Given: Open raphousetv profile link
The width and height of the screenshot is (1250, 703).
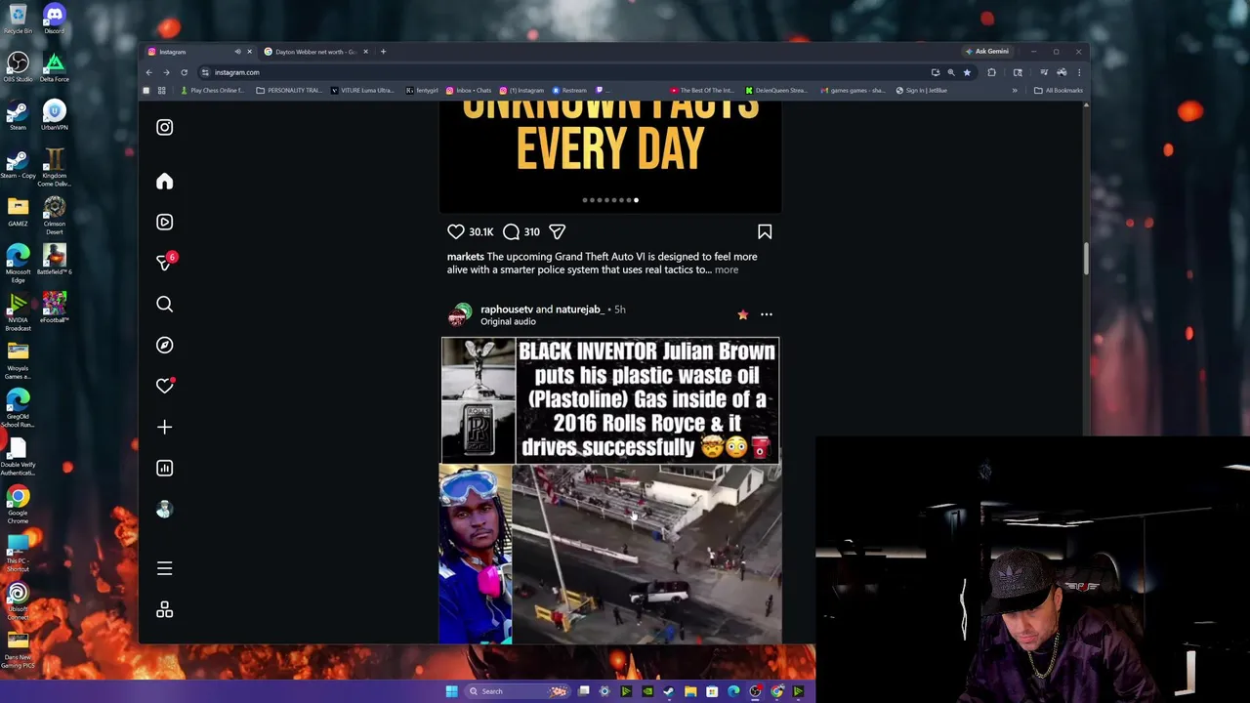Looking at the screenshot, I should [x=507, y=310].
